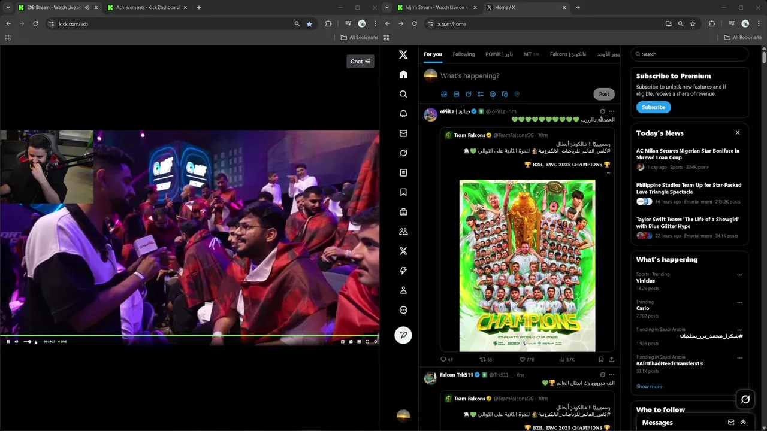767x431 pixels.
Task: Open Profile person icon in X sidebar
Action: (403, 290)
